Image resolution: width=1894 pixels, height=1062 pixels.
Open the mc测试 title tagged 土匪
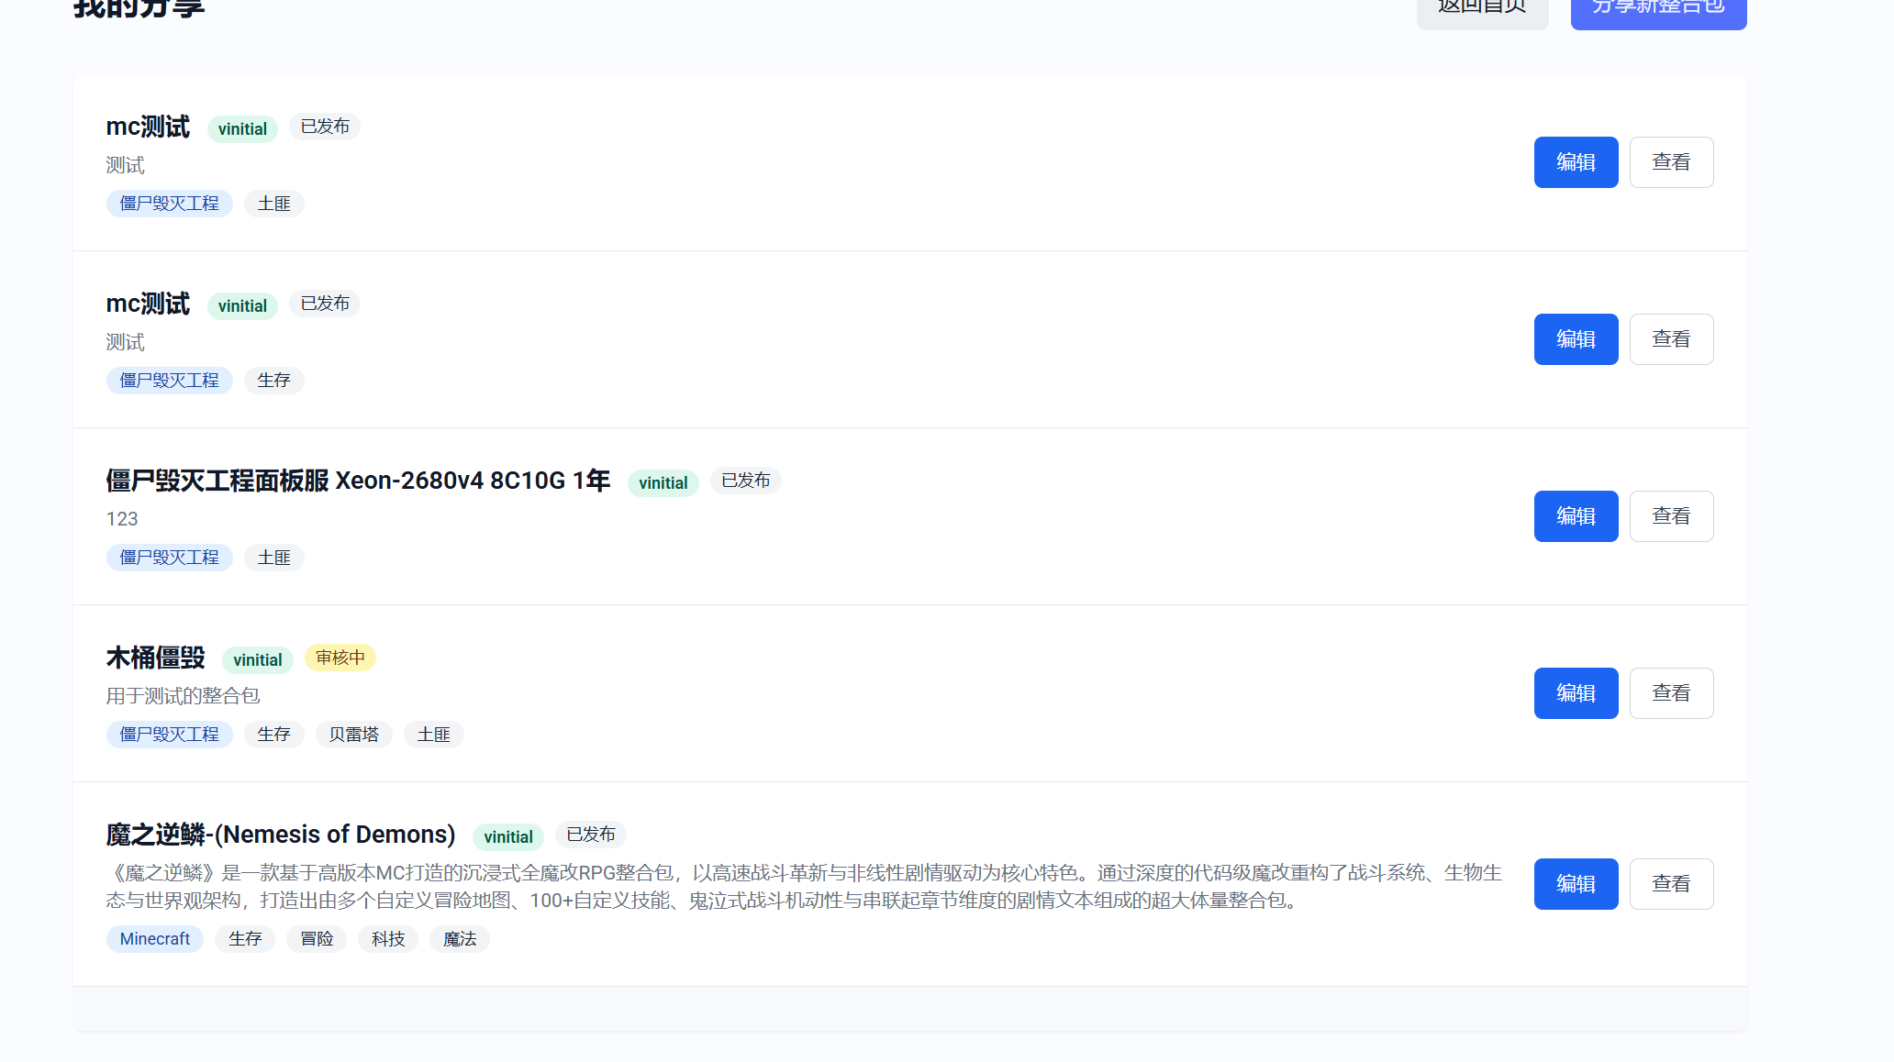click(148, 127)
